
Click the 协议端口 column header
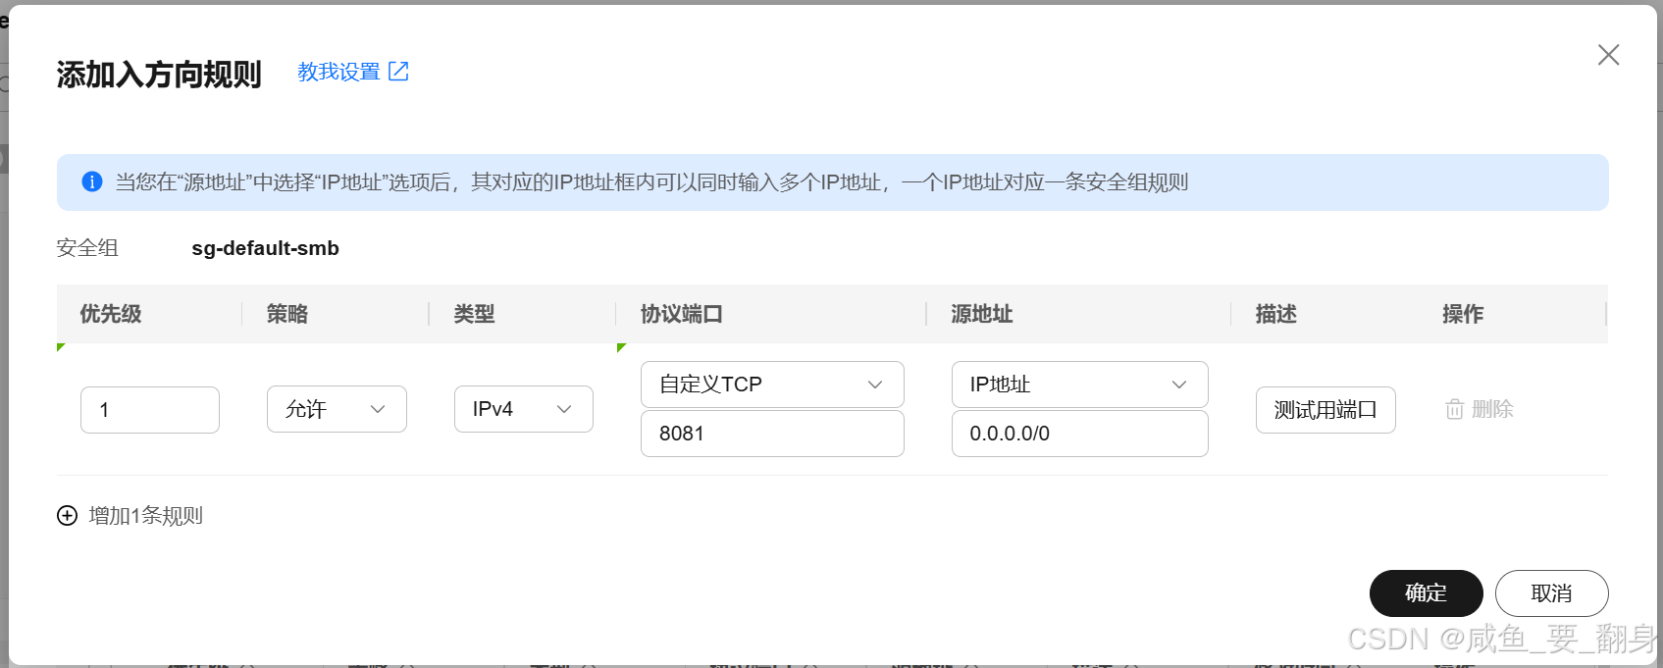click(x=682, y=314)
